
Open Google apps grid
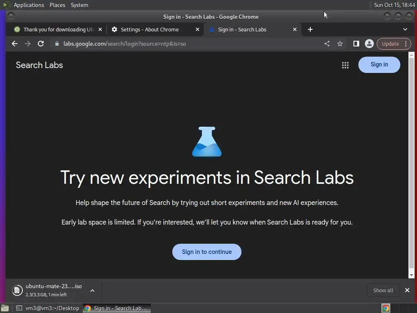click(345, 65)
